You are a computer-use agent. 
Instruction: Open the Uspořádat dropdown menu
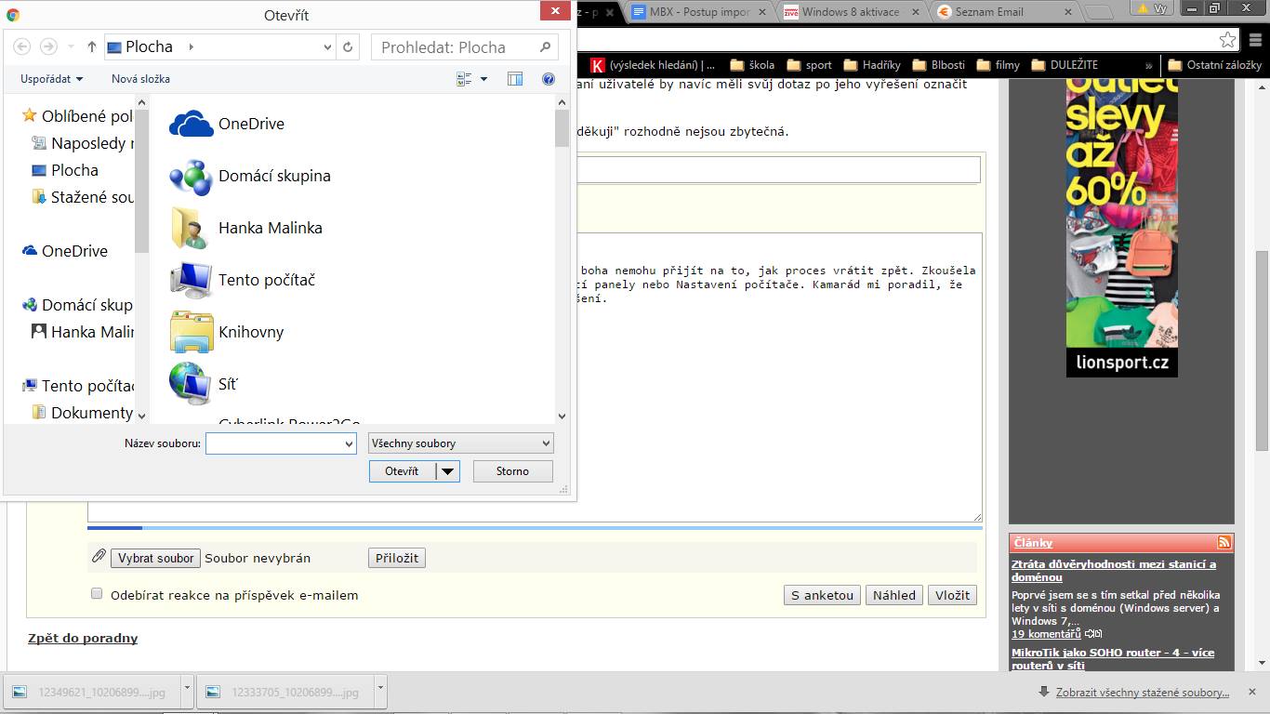coord(52,79)
